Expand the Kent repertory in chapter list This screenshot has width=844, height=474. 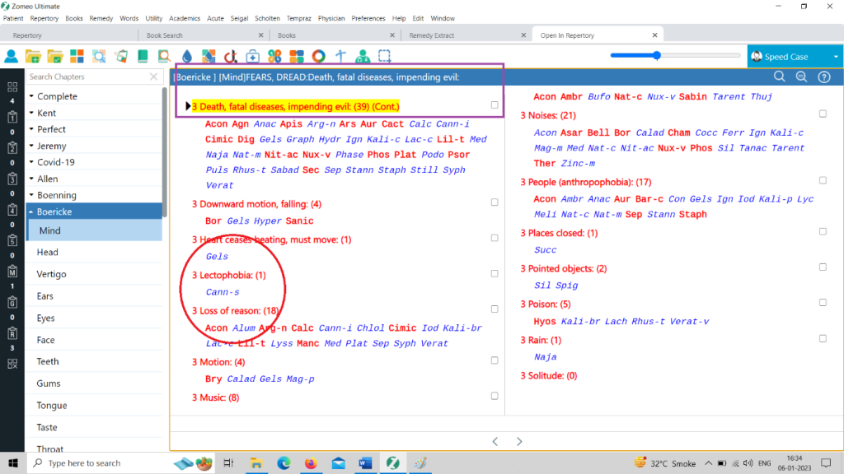tap(31, 113)
